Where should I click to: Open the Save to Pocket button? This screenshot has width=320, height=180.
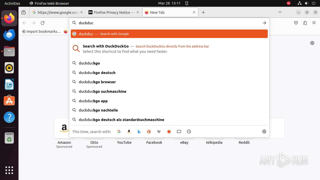[x=296, y=23]
